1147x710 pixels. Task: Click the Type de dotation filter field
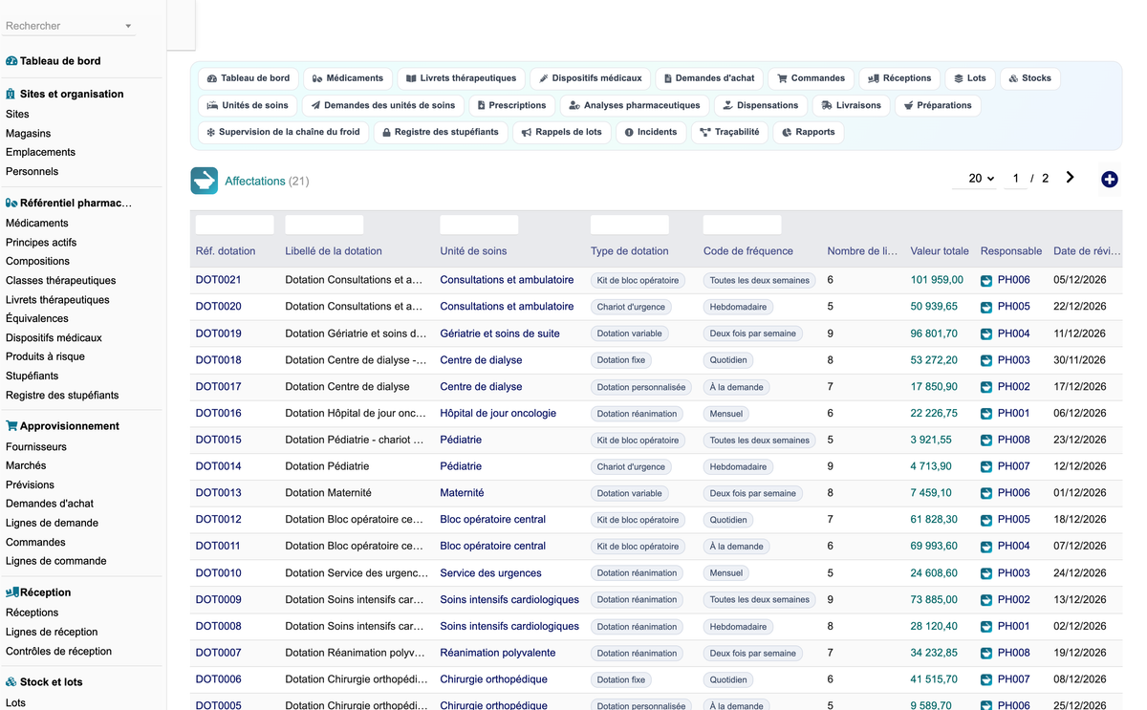630,226
